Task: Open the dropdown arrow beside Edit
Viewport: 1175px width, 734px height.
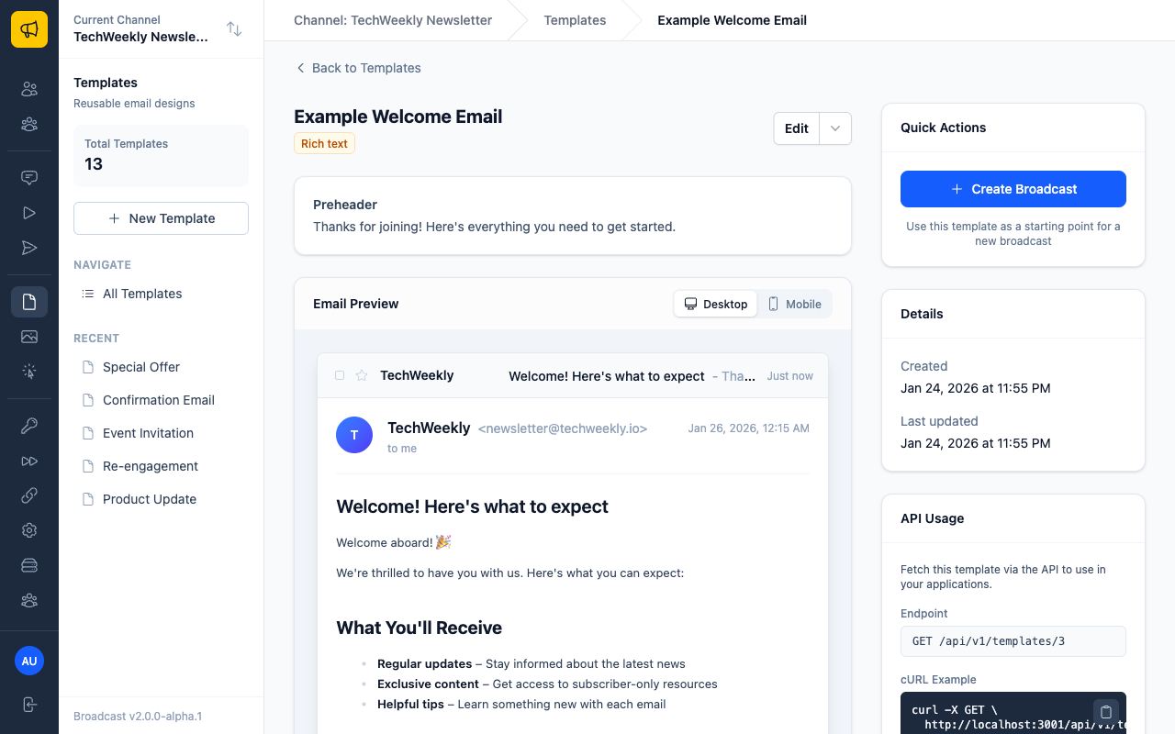Action: click(x=835, y=128)
